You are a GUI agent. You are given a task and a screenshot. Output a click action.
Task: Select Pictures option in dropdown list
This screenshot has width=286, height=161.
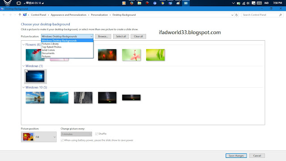tap(67, 56)
